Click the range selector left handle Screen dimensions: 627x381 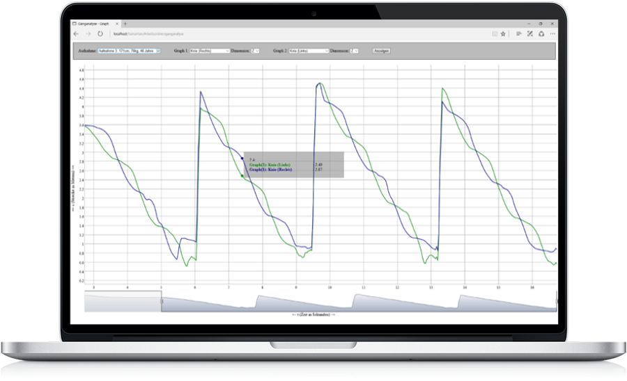pyautogui.click(x=162, y=302)
